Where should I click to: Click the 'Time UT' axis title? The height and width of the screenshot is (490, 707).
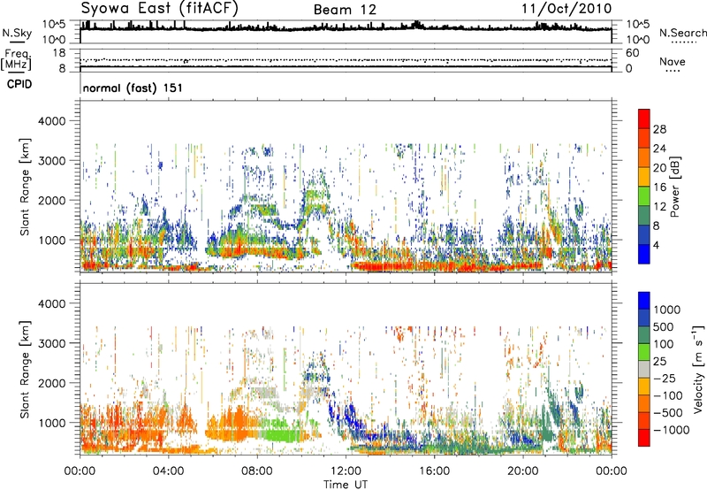click(346, 485)
